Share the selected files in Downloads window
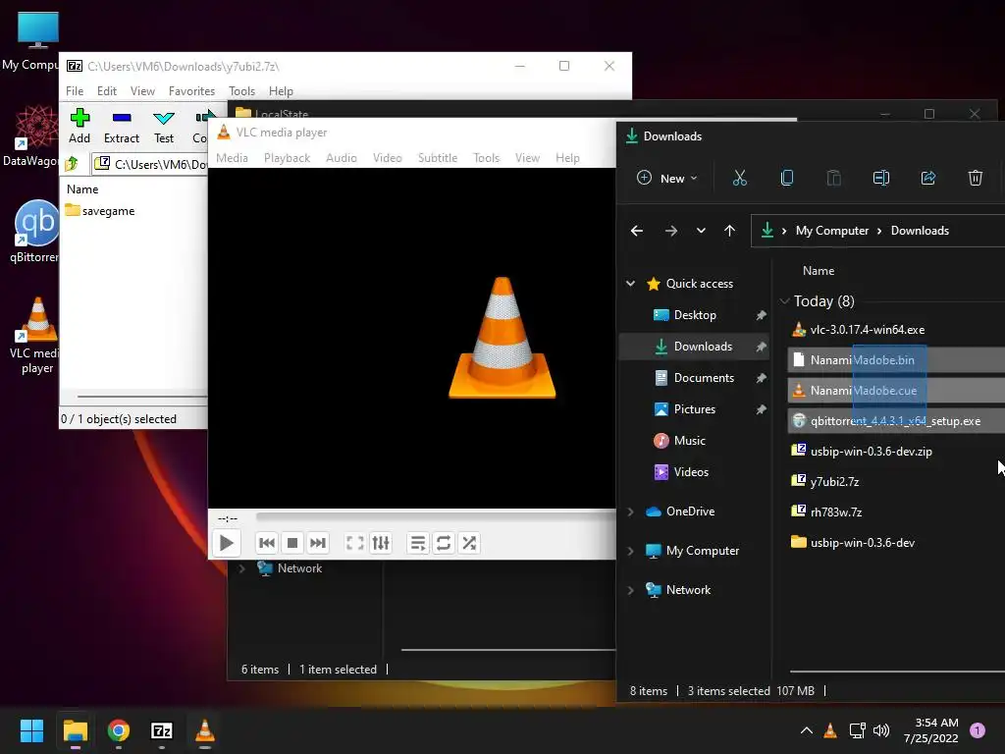Screen dimensions: 1005x754 [x=928, y=178]
